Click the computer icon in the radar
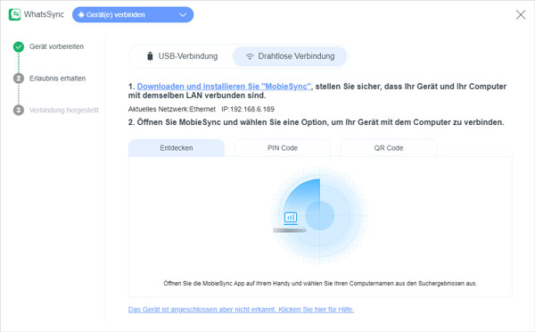Viewport: 535px width, 332px height. point(291,218)
